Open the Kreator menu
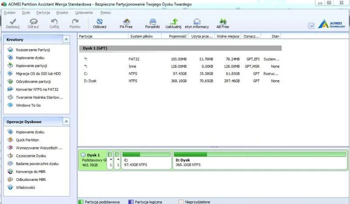350x204 pixels. (62, 13)
